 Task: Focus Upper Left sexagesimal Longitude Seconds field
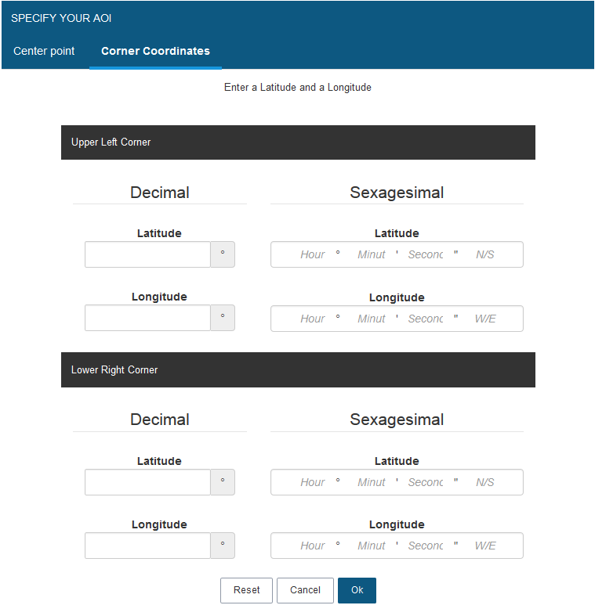click(425, 319)
